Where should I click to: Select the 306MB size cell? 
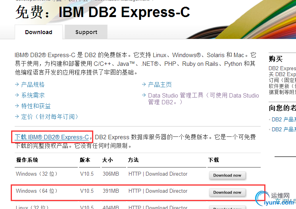coord(111,174)
